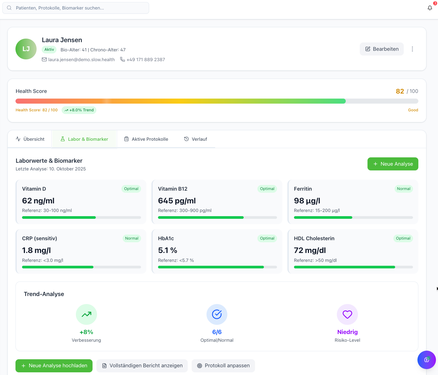Screen dimensions: 438x375
Task: Open the Verlauf tab
Action: 195,139
